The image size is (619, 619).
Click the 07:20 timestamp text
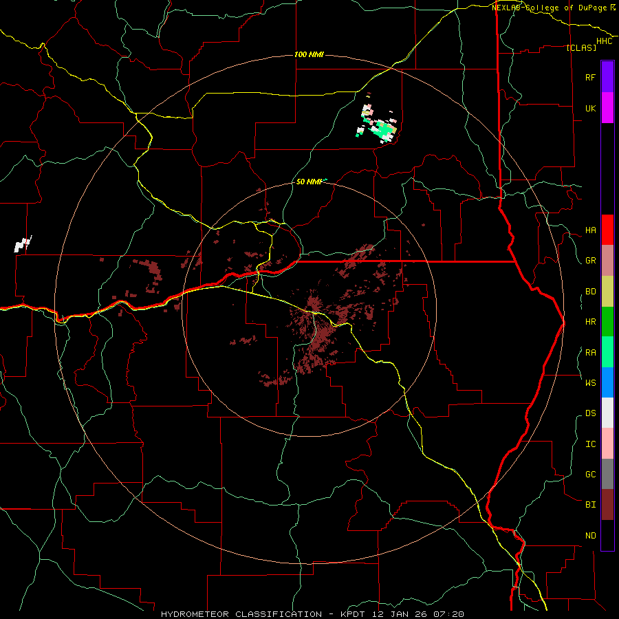pyautogui.click(x=448, y=614)
